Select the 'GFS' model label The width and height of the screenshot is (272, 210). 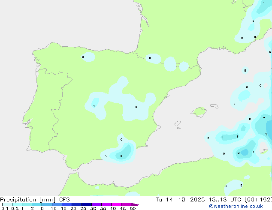[64, 200]
